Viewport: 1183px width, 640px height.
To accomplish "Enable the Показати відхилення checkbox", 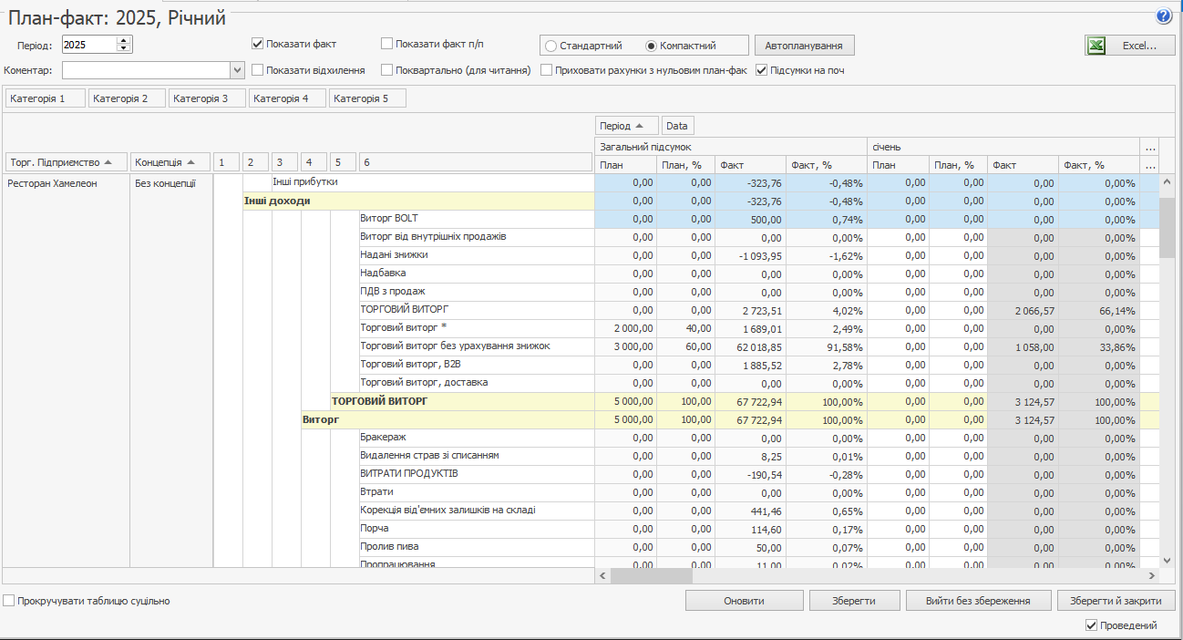I will coord(258,70).
